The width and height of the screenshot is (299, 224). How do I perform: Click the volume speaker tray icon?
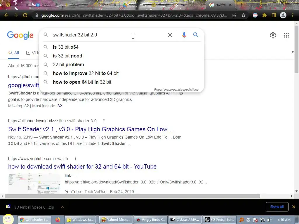pos(270,220)
